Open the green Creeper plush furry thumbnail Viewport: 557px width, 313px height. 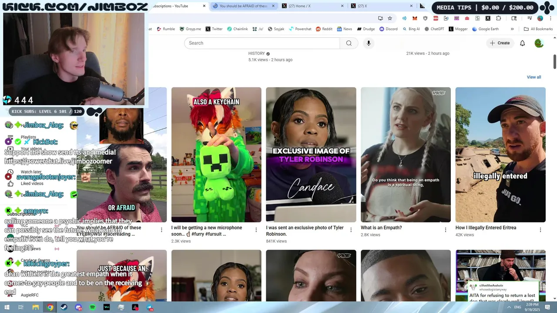click(216, 155)
